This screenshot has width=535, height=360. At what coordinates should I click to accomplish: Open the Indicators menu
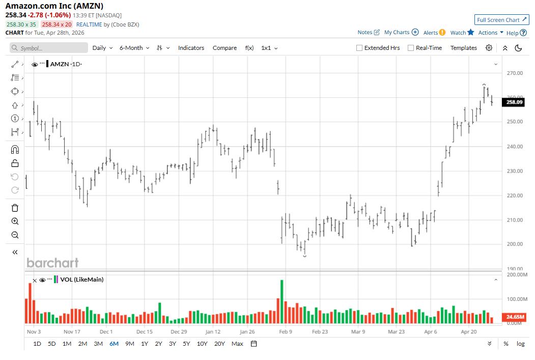pyautogui.click(x=191, y=48)
